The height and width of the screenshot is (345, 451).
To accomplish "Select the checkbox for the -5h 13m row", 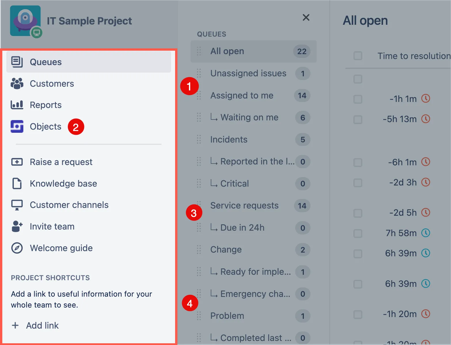I will point(358,119).
